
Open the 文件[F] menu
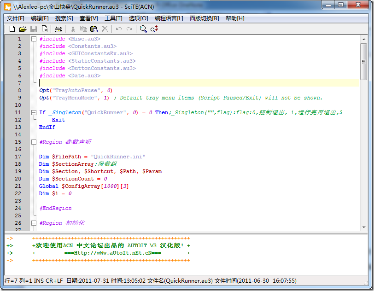point(16,18)
